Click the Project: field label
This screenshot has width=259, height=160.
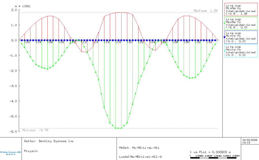tap(31, 151)
